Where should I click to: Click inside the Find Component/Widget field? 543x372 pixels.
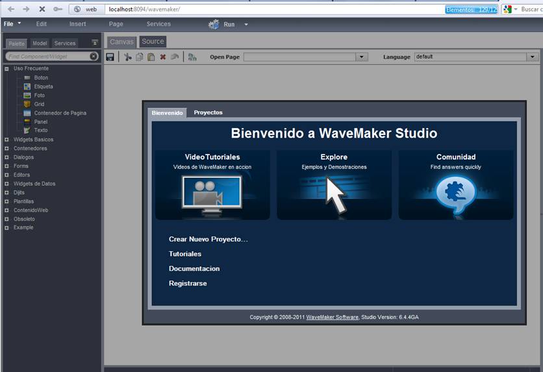point(47,57)
